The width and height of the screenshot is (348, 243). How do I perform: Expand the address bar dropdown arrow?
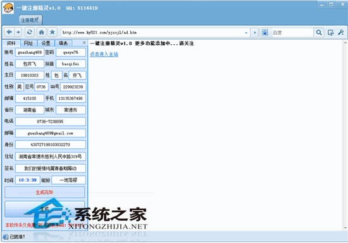coord(246,33)
